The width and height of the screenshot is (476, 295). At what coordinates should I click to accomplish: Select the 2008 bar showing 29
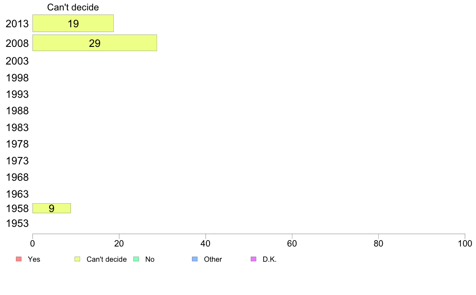[x=95, y=43]
